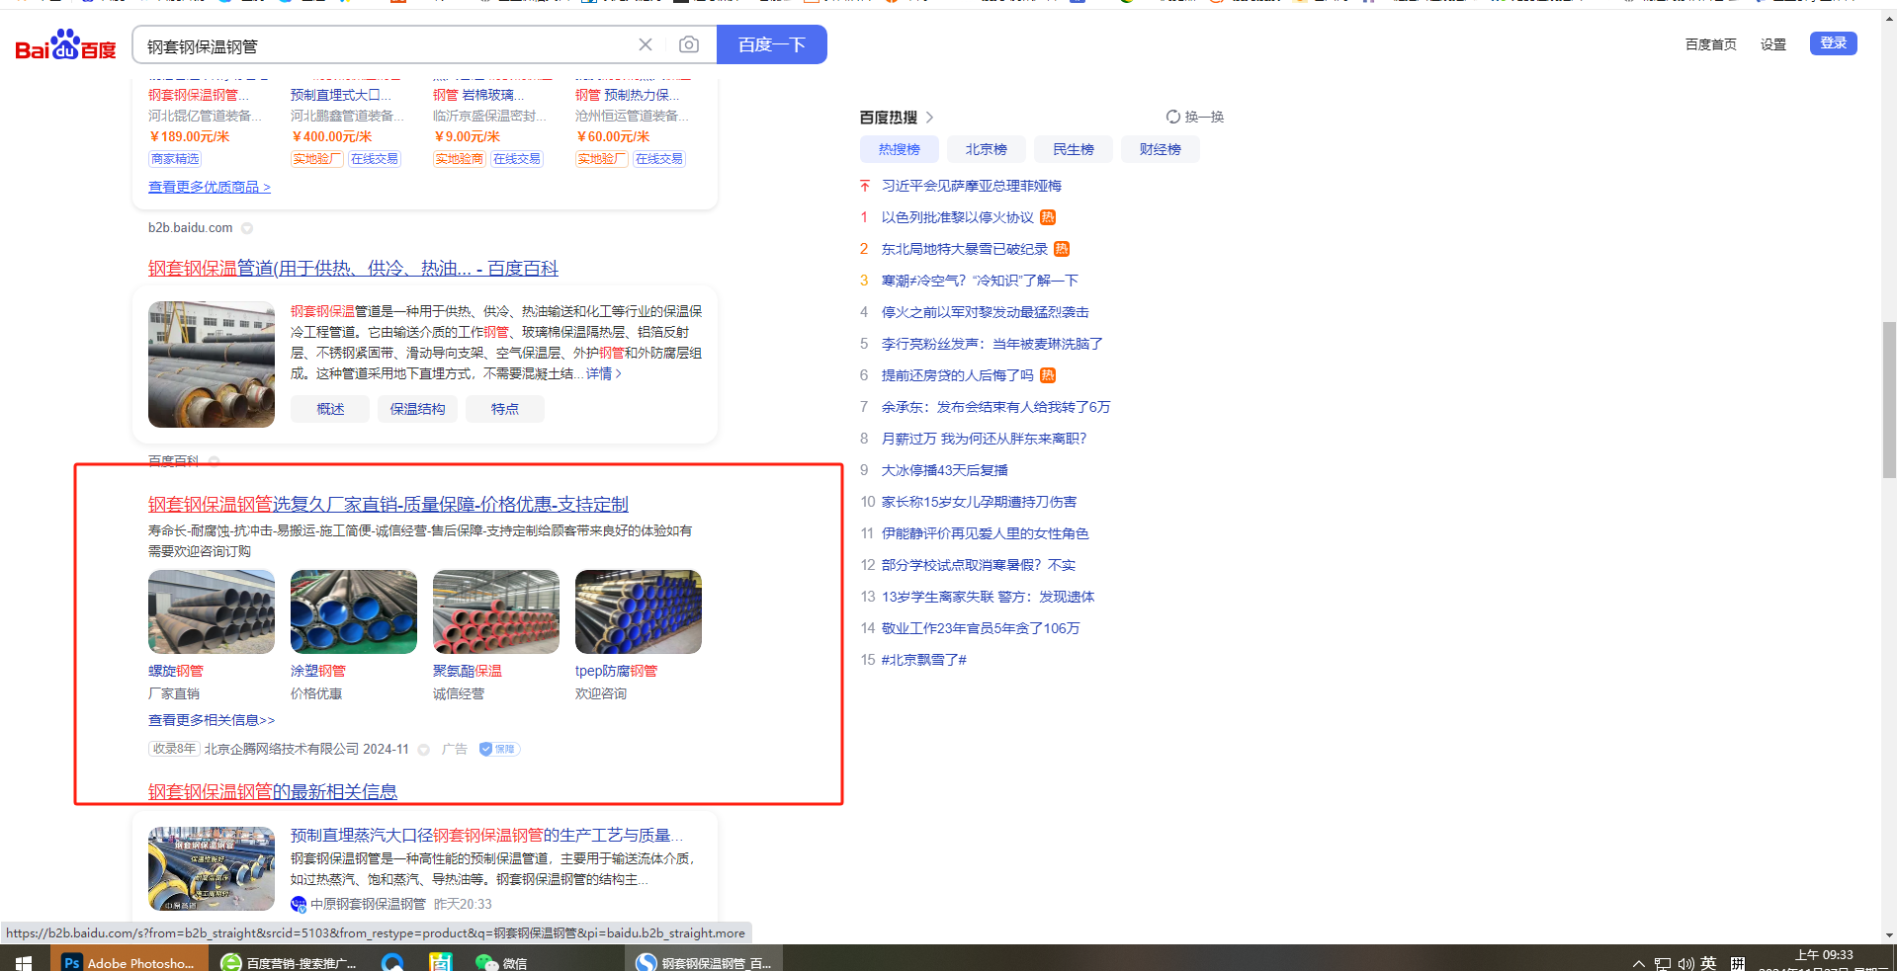Open the dropdown arrow beside 北京企腾网络技术有限公司 2024-11
The width and height of the screenshot is (1897, 971).
(x=424, y=750)
